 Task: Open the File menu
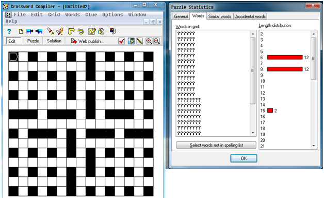[20, 14]
